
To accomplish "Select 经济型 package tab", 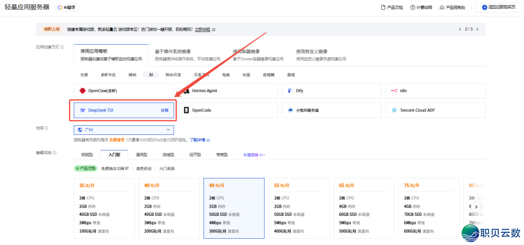I will (x=195, y=155).
